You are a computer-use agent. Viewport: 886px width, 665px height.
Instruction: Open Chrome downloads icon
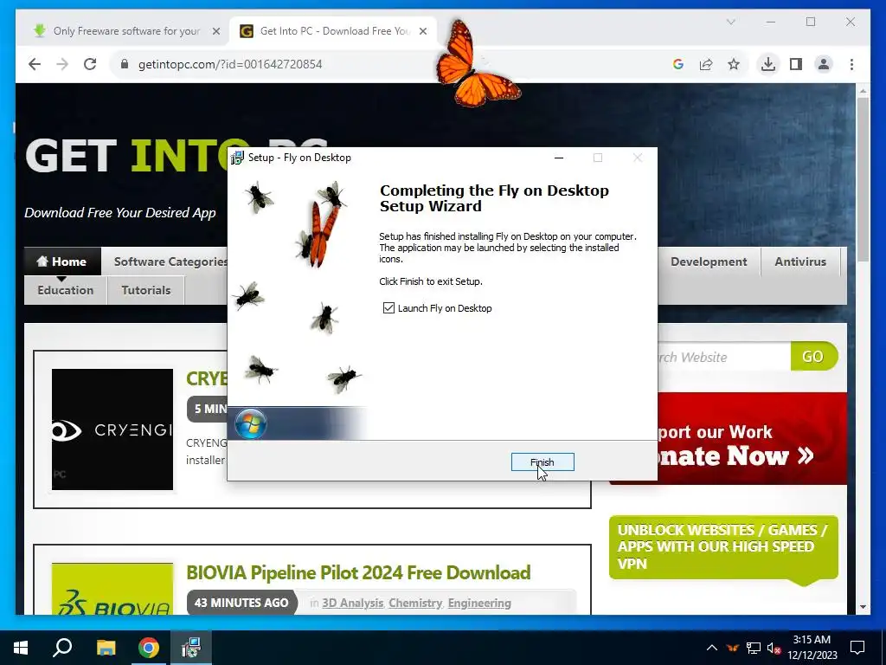pyautogui.click(x=768, y=64)
